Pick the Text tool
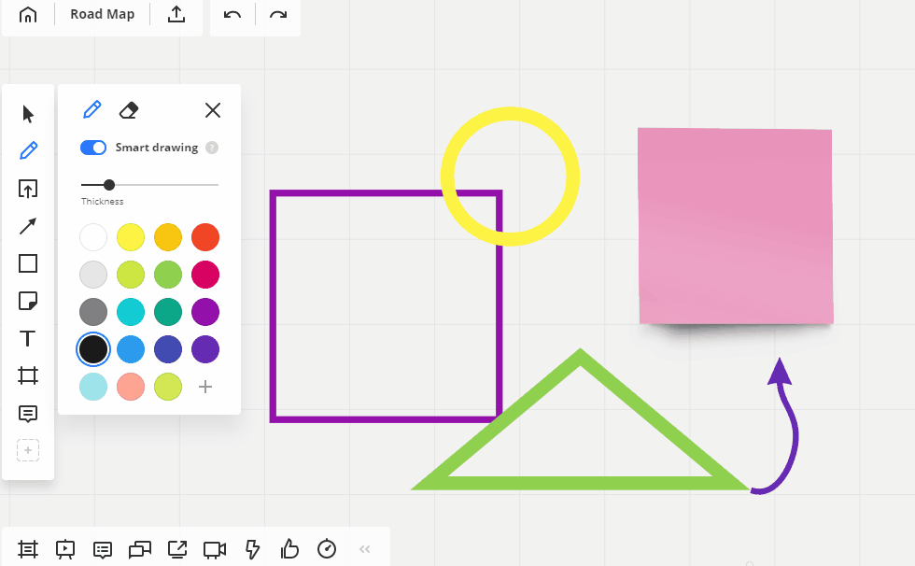Screen dimensions: 915x566 tap(28, 338)
